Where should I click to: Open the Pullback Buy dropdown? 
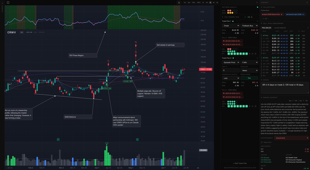point(249,26)
